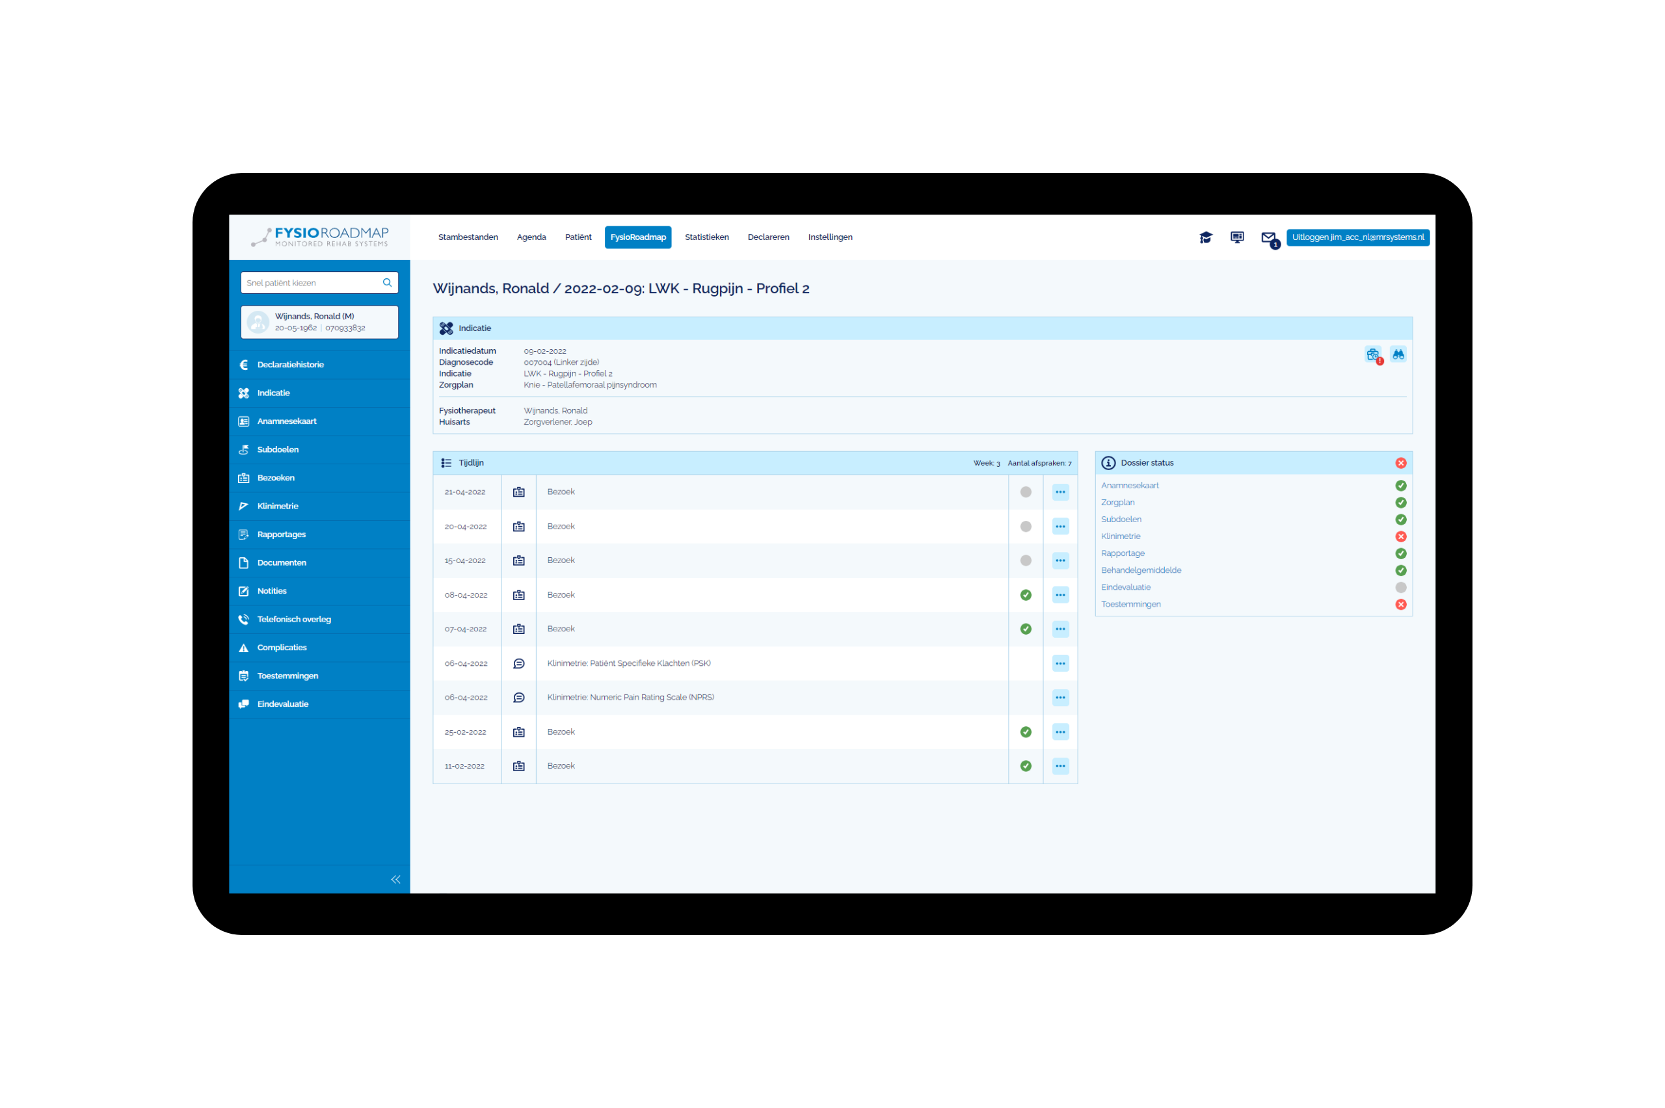Click the binoculars icon in Indicatie panel

click(x=1398, y=354)
